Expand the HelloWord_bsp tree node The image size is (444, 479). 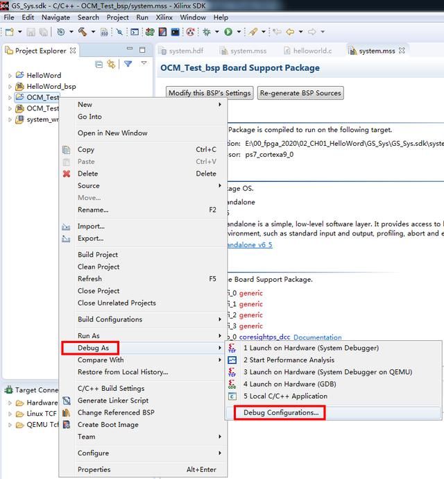[10, 87]
